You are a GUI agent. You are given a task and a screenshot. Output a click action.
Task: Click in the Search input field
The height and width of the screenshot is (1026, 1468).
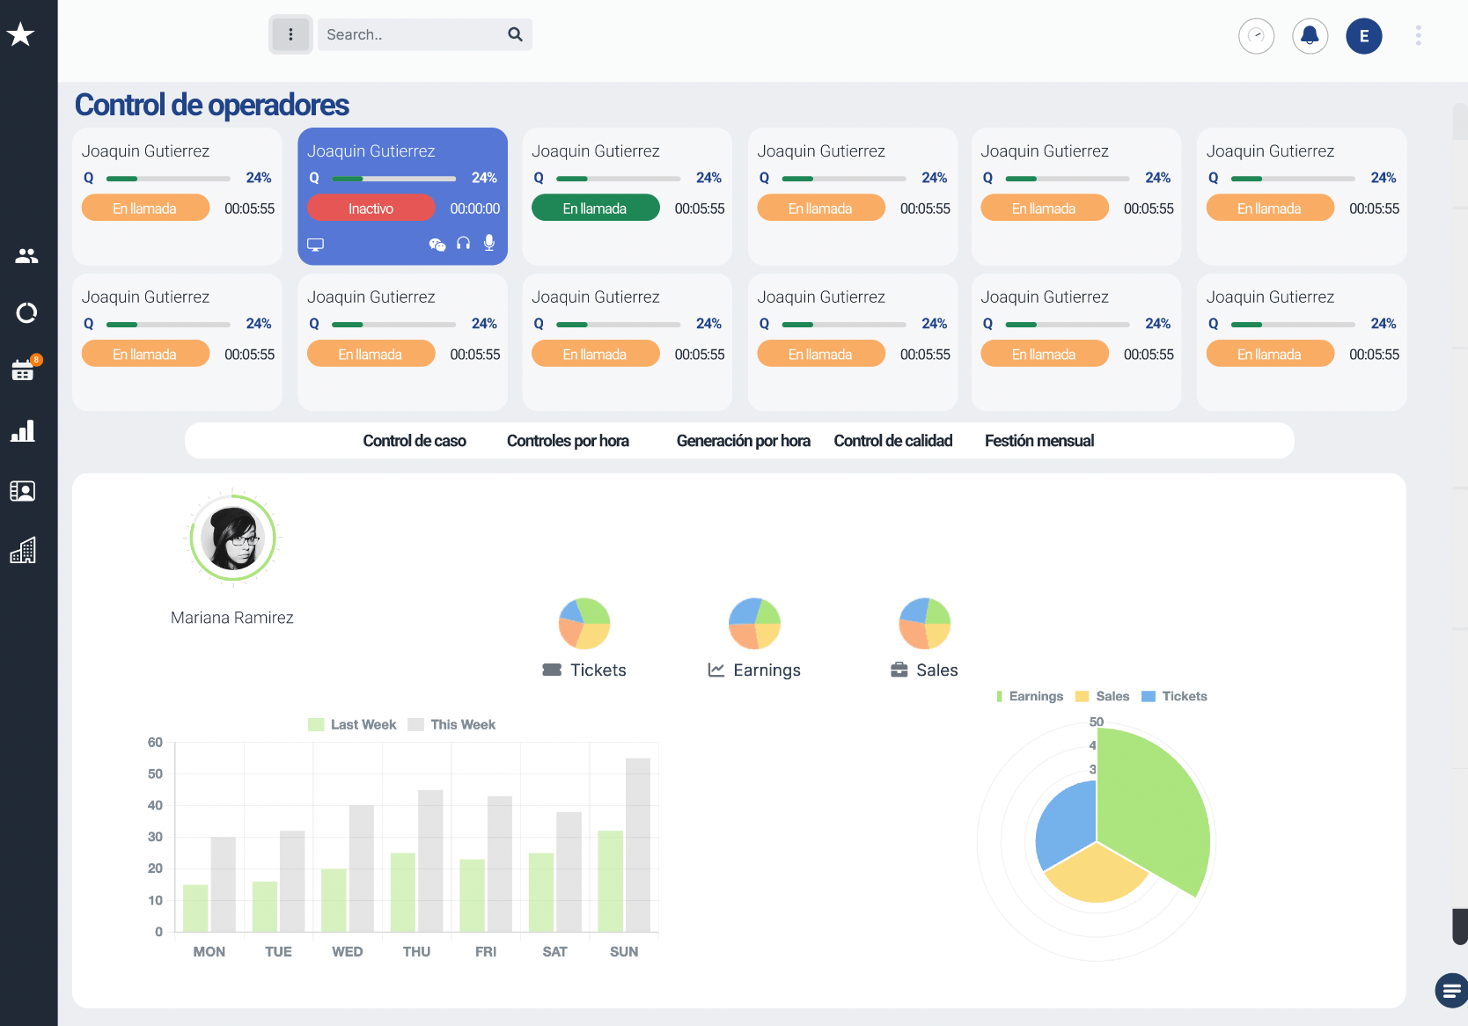pyautogui.click(x=409, y=35)
